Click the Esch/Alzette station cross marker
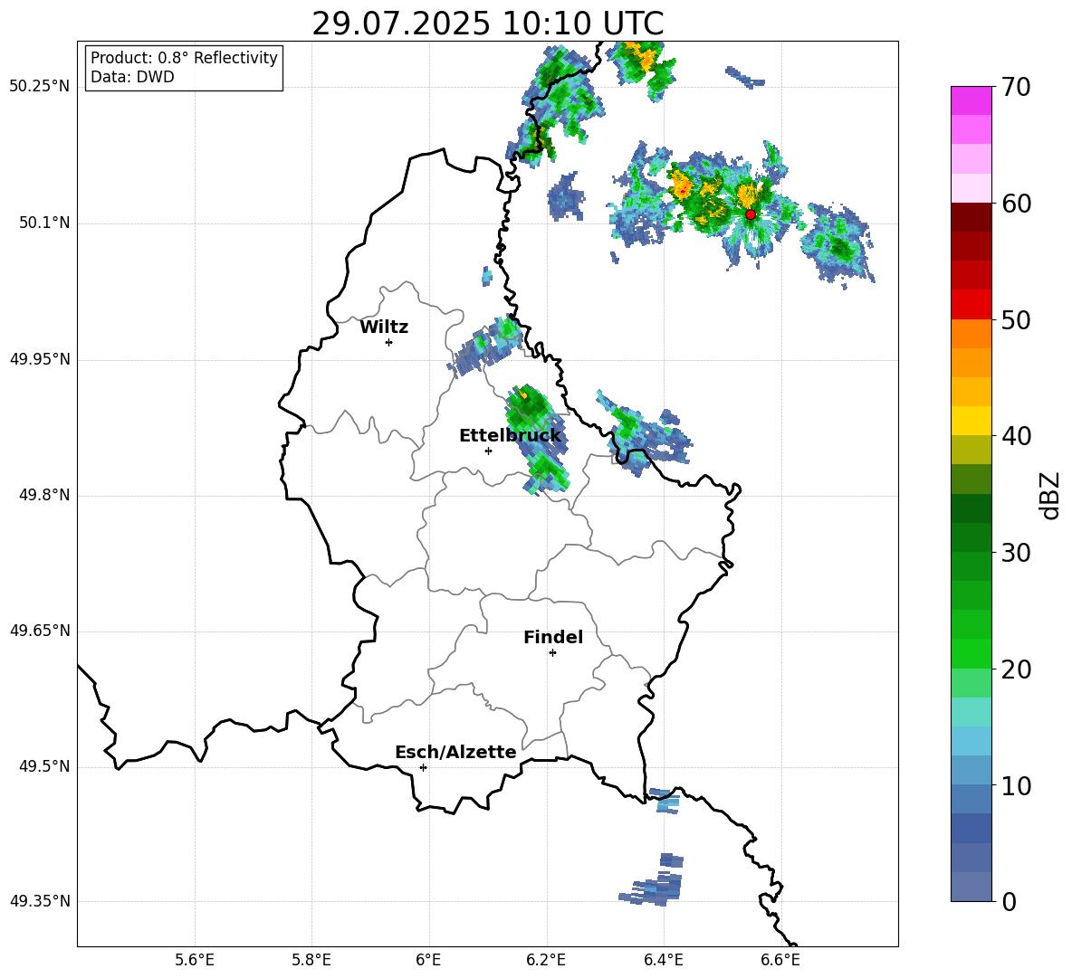 click(423, 767)
